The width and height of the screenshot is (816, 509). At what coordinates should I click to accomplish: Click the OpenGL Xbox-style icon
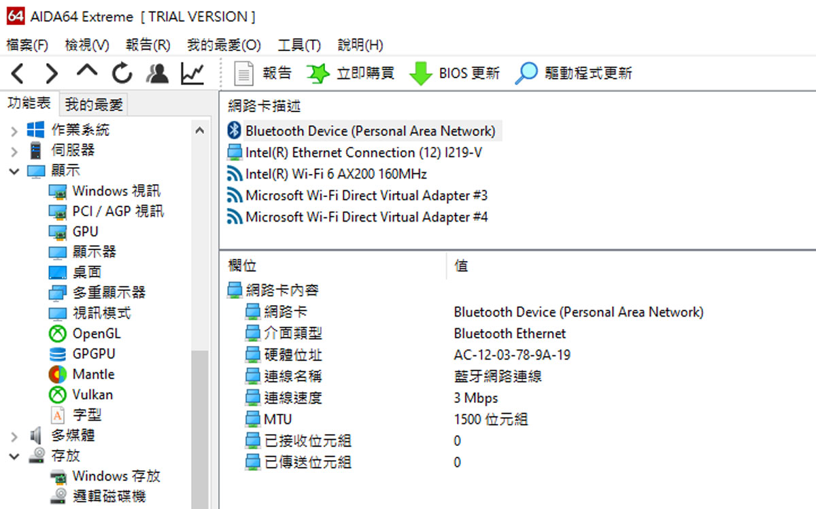pos(58,334)
